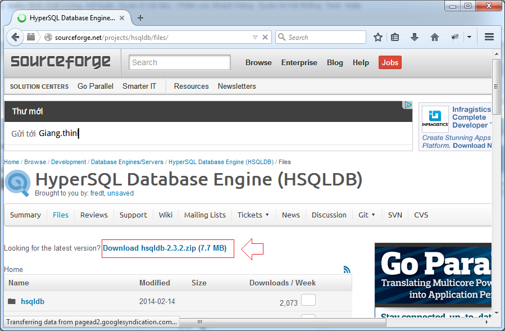The height and width of the screenshot is (331, 505).
Task: Switch to the Summary tab
Action: click(x=25, y=215)
